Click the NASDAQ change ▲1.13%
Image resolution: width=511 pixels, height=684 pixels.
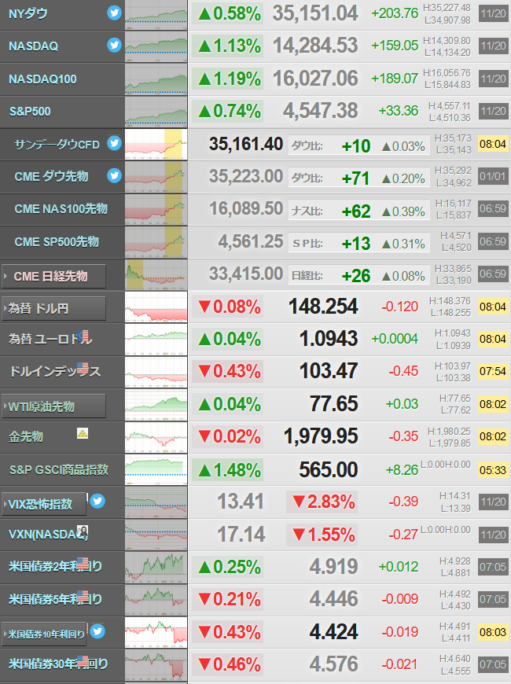pos(228,46)
